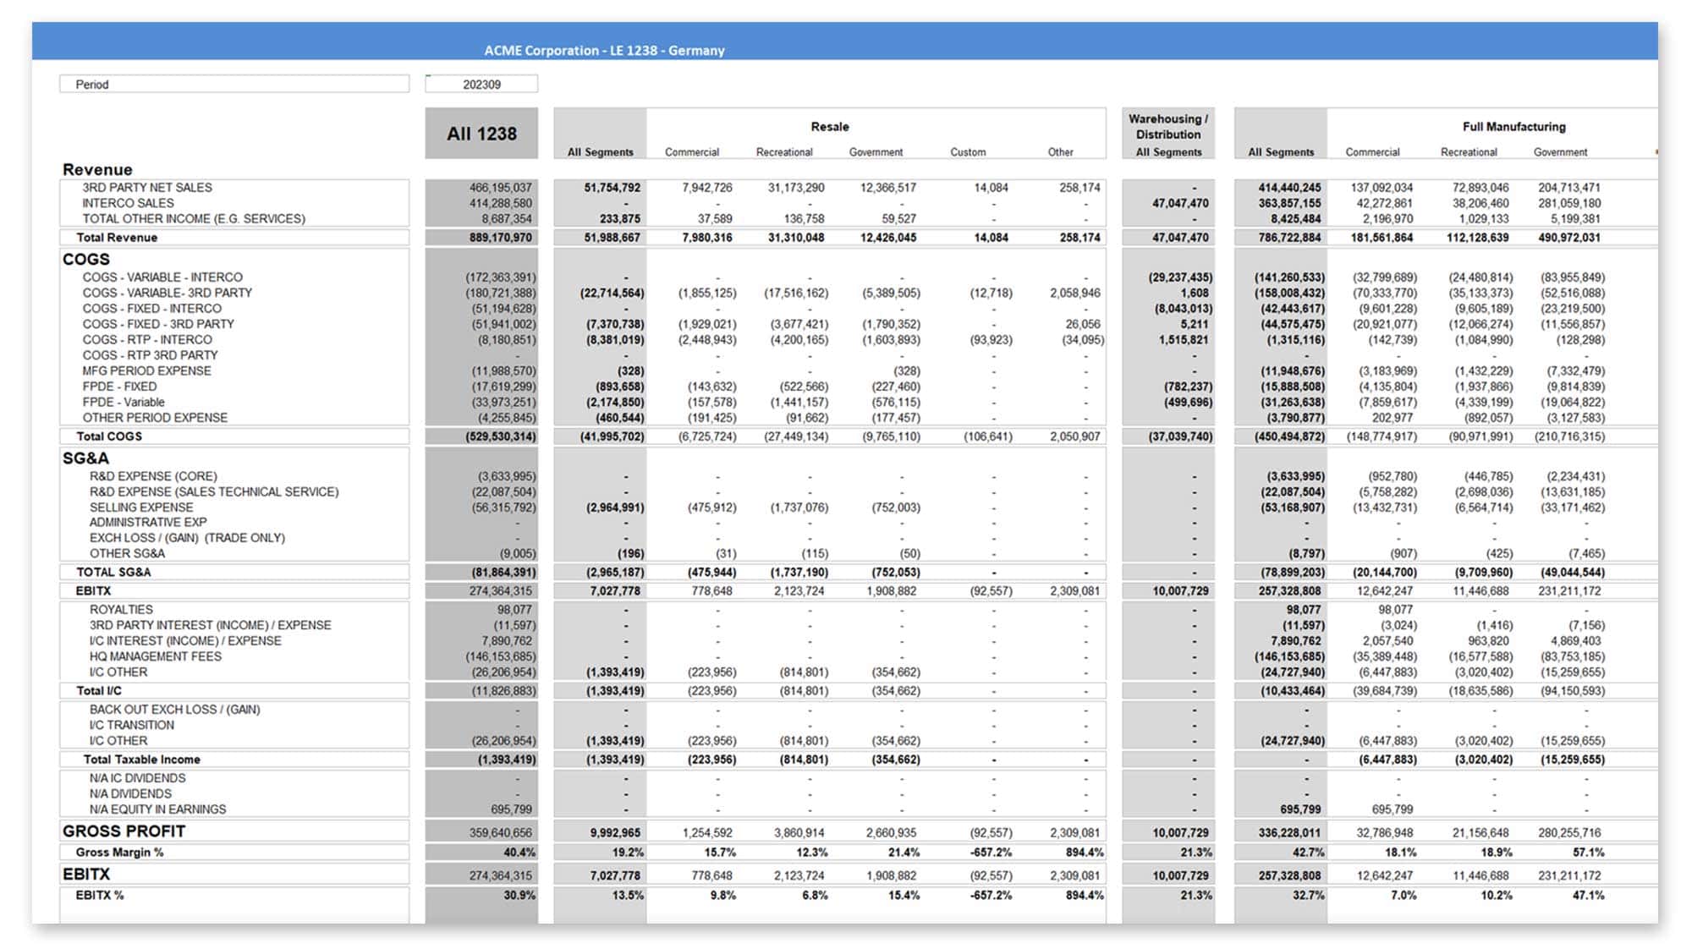Click the Period label cell

pyautogui.click(x=234, y=84)
